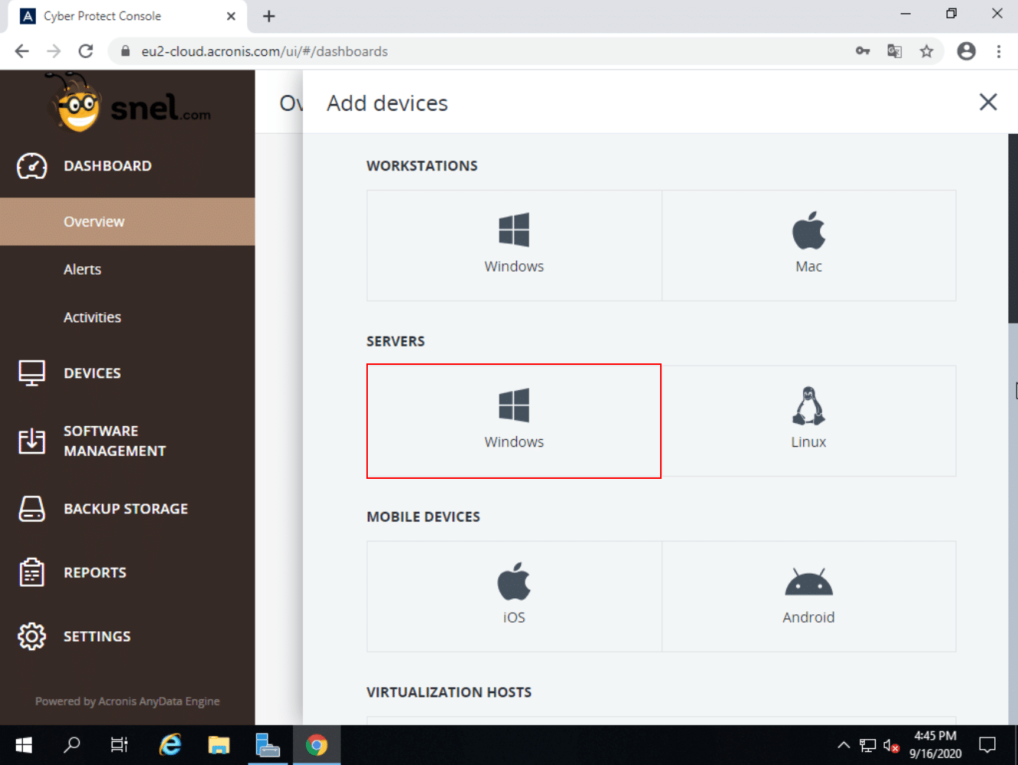Click the Dashboard gauge icon
Image resolution: width=1018 pixels, height=765 pixels.
[x=32, y=166]
